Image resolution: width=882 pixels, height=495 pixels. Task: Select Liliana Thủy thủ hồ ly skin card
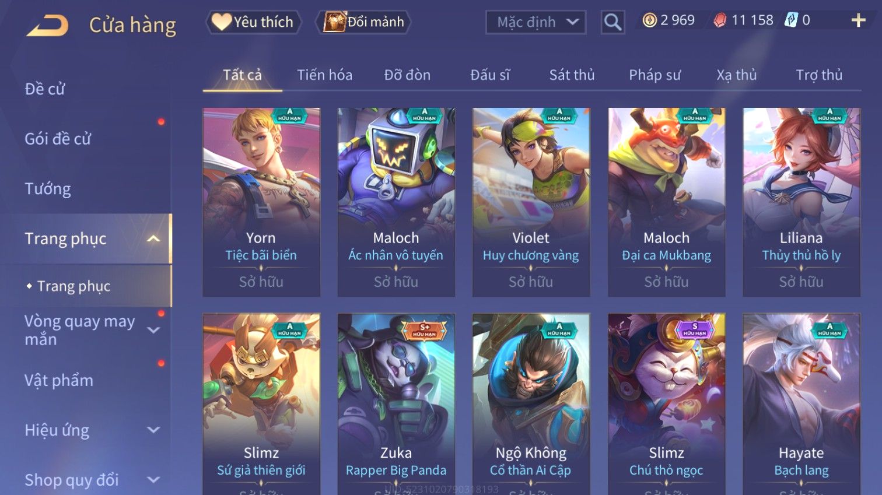click(x=801, y=202)
